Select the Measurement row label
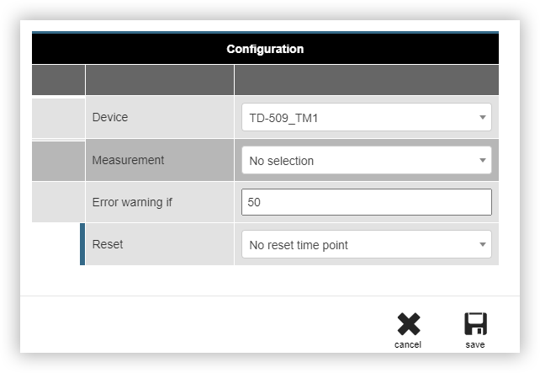The width and height of the screenshot is (540, 373). point(128,160)
